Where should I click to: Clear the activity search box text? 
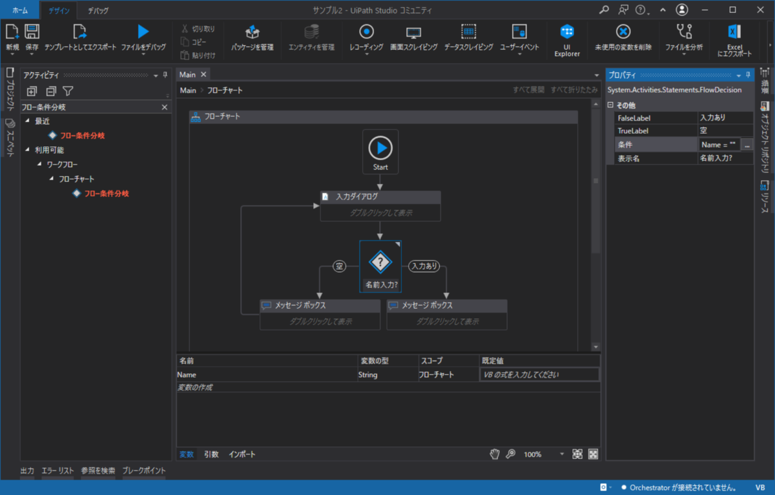[164, 107]
